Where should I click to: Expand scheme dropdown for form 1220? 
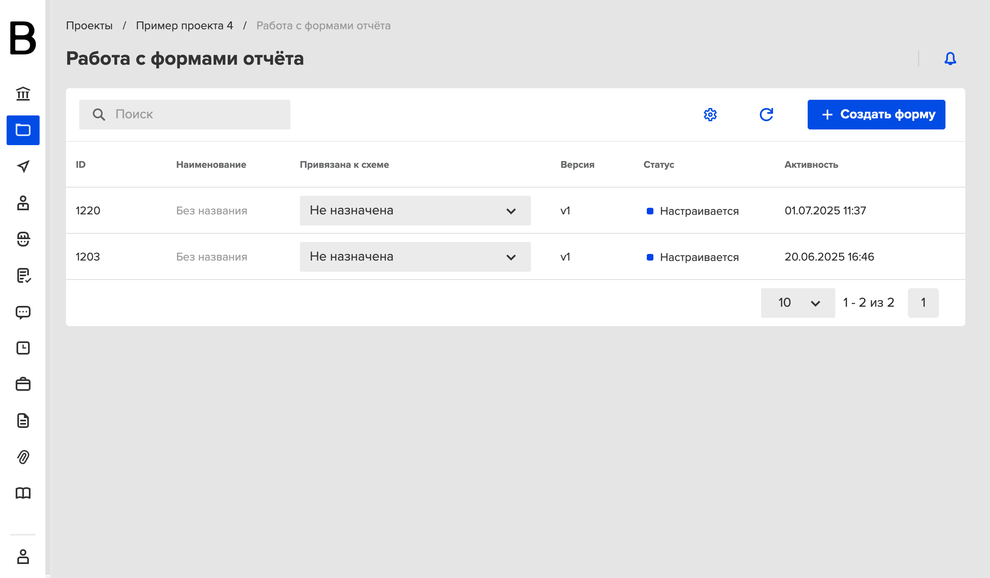415,211
